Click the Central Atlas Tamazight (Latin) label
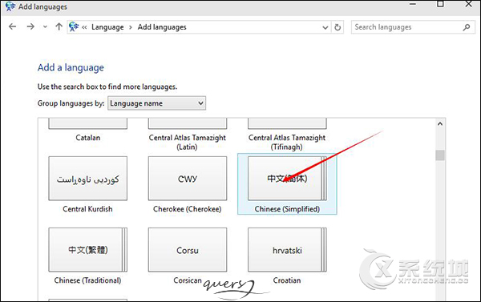 click(188, 143)
